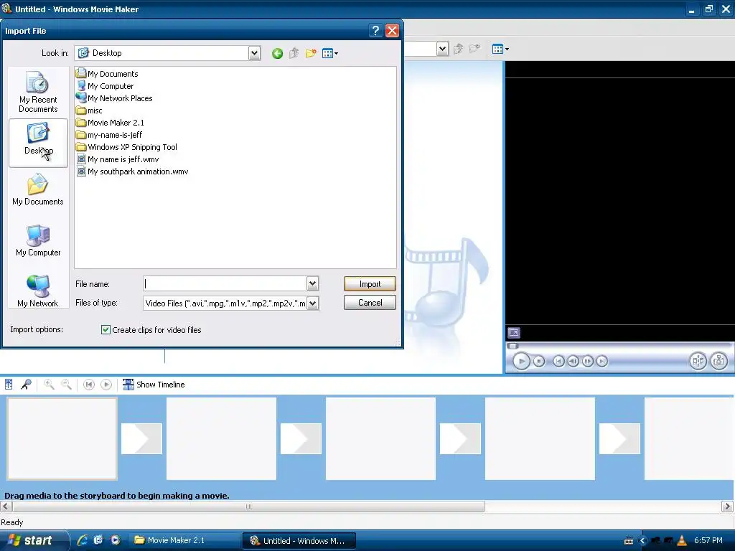Click Up One Level in Movie Maker toolbar
Viewport: 735px width, 551px height.
(x=459, y=49)
